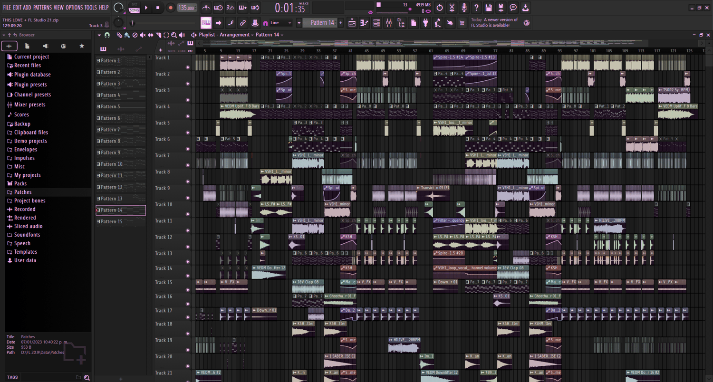713x382 pixels.
Task: Toggle PAT/SONG playback mode
Action: click(x=134, y=8)
